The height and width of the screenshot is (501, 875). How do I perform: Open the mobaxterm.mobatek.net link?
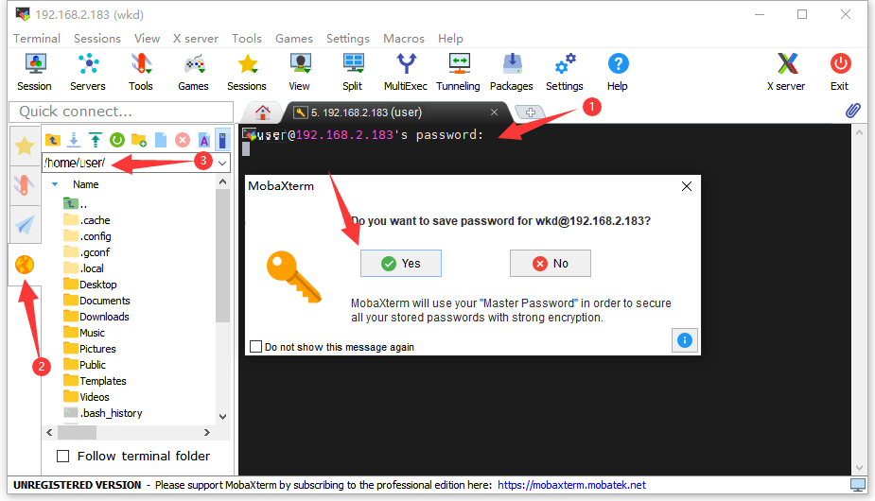click(571, 485)
